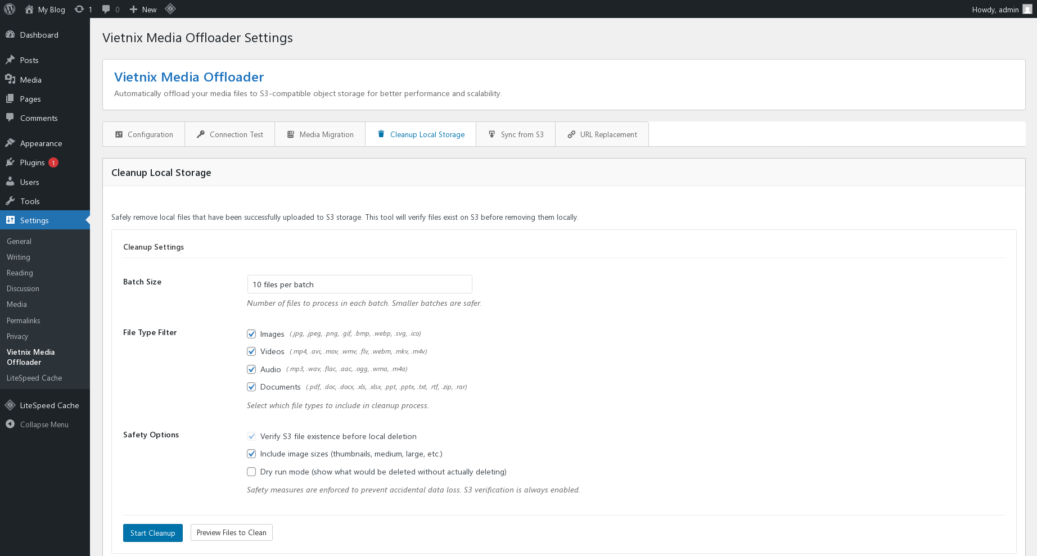Click the chain link icon on URL Replacement tab
The width and height of the screenshot is (1037, 556).
tap(571, 134)
